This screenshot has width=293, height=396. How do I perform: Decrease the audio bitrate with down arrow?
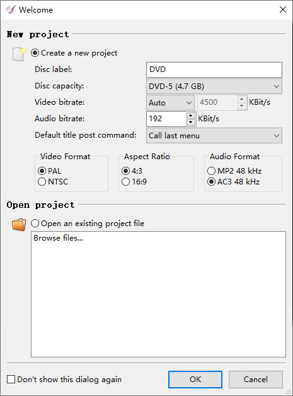(x=191, y=123)
